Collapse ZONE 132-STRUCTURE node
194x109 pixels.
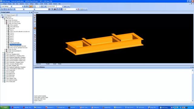(x=5, y=24)
